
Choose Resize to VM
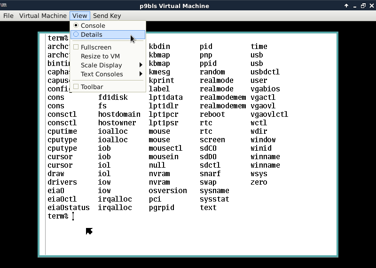[x=100, y=56]
